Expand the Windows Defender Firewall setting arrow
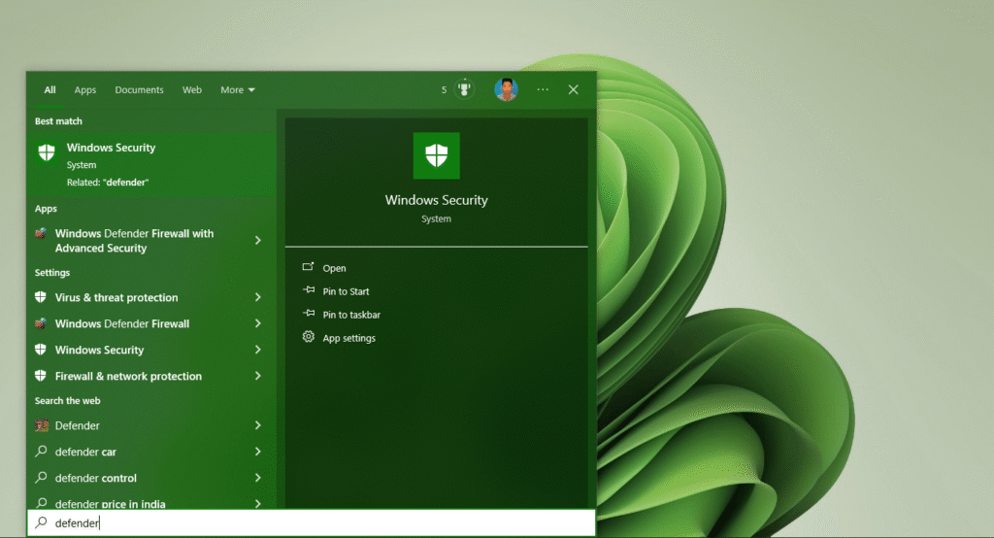994x538 pixels. tap(258, 323)
